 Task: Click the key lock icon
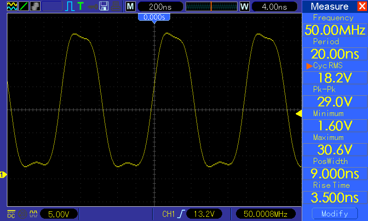(x=92, y=6)
